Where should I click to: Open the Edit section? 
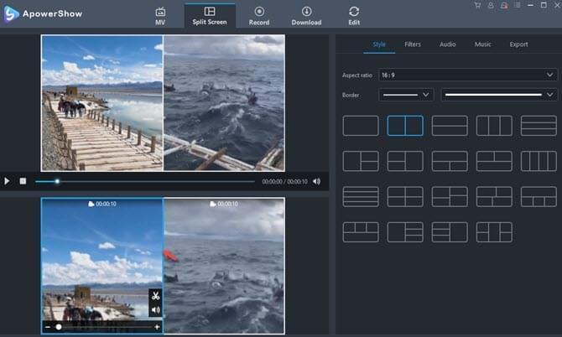354,16
